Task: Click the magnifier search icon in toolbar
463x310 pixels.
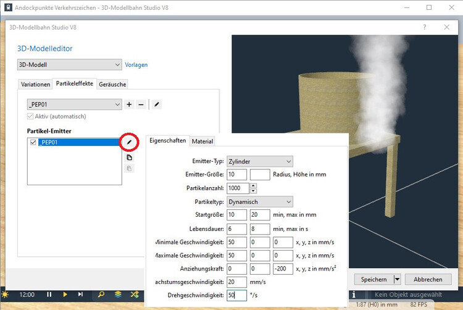Action: pos(102,295)
